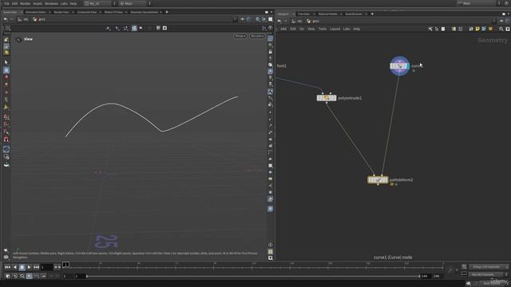Open the Windows menu

51,3
